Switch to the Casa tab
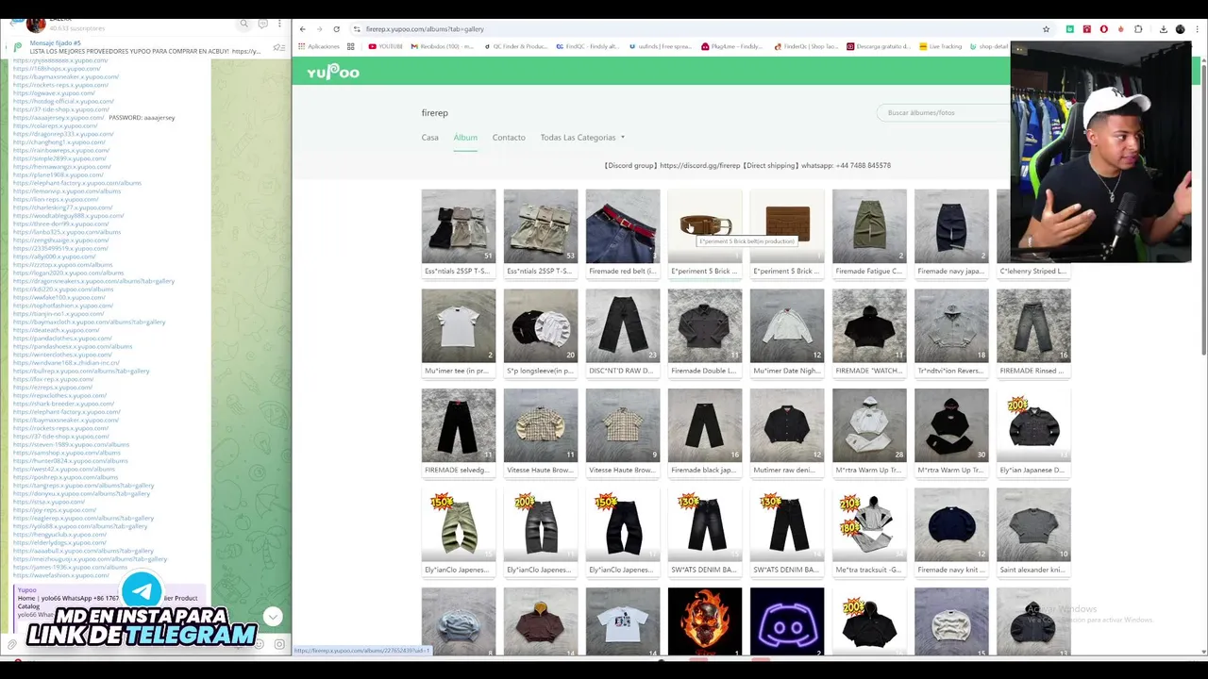Viewport: 1208px width, 679px height. point(429,138)
